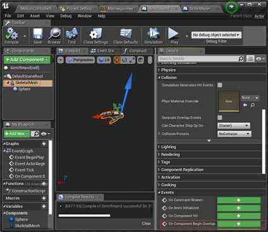This screenshot has height=232, width=268.
Task: Toggle Generate Overlap Events checkbox
Action: tap(220, 118)
